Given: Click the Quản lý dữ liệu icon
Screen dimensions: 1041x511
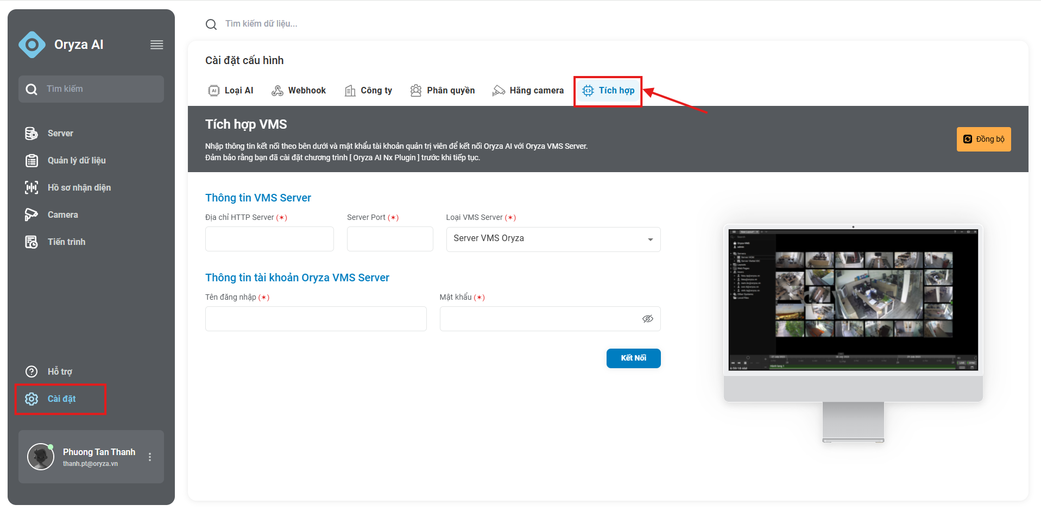Looking at the screenshot, I should tap(31, 161).
